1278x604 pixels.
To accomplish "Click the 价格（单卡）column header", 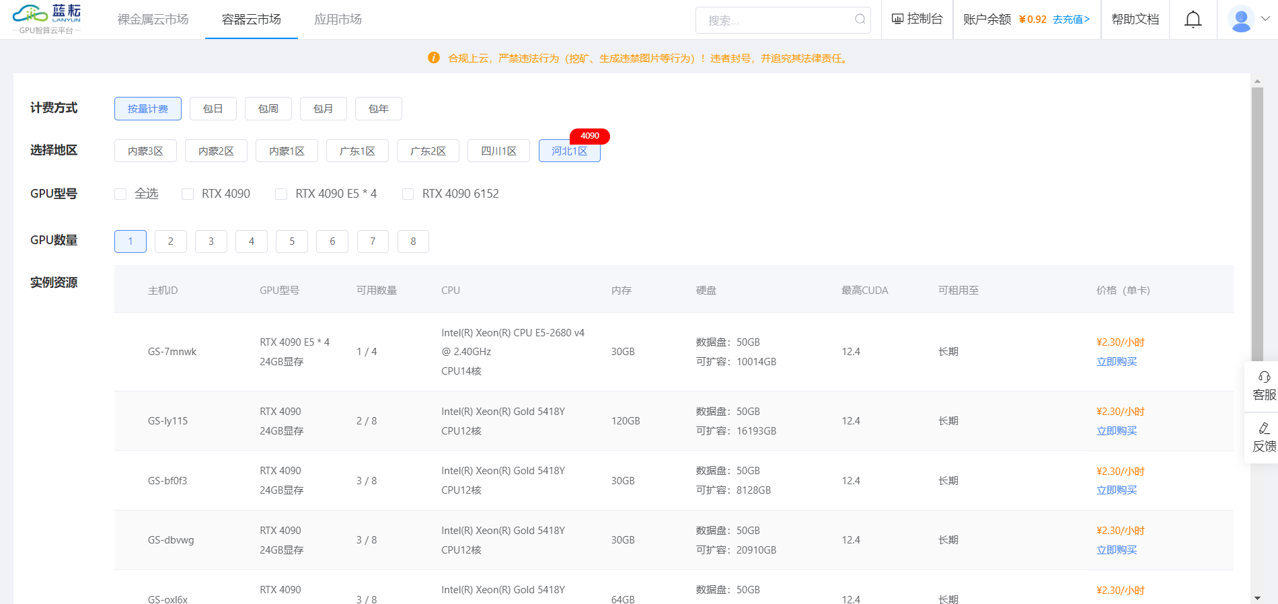I will coord(1123,291).
